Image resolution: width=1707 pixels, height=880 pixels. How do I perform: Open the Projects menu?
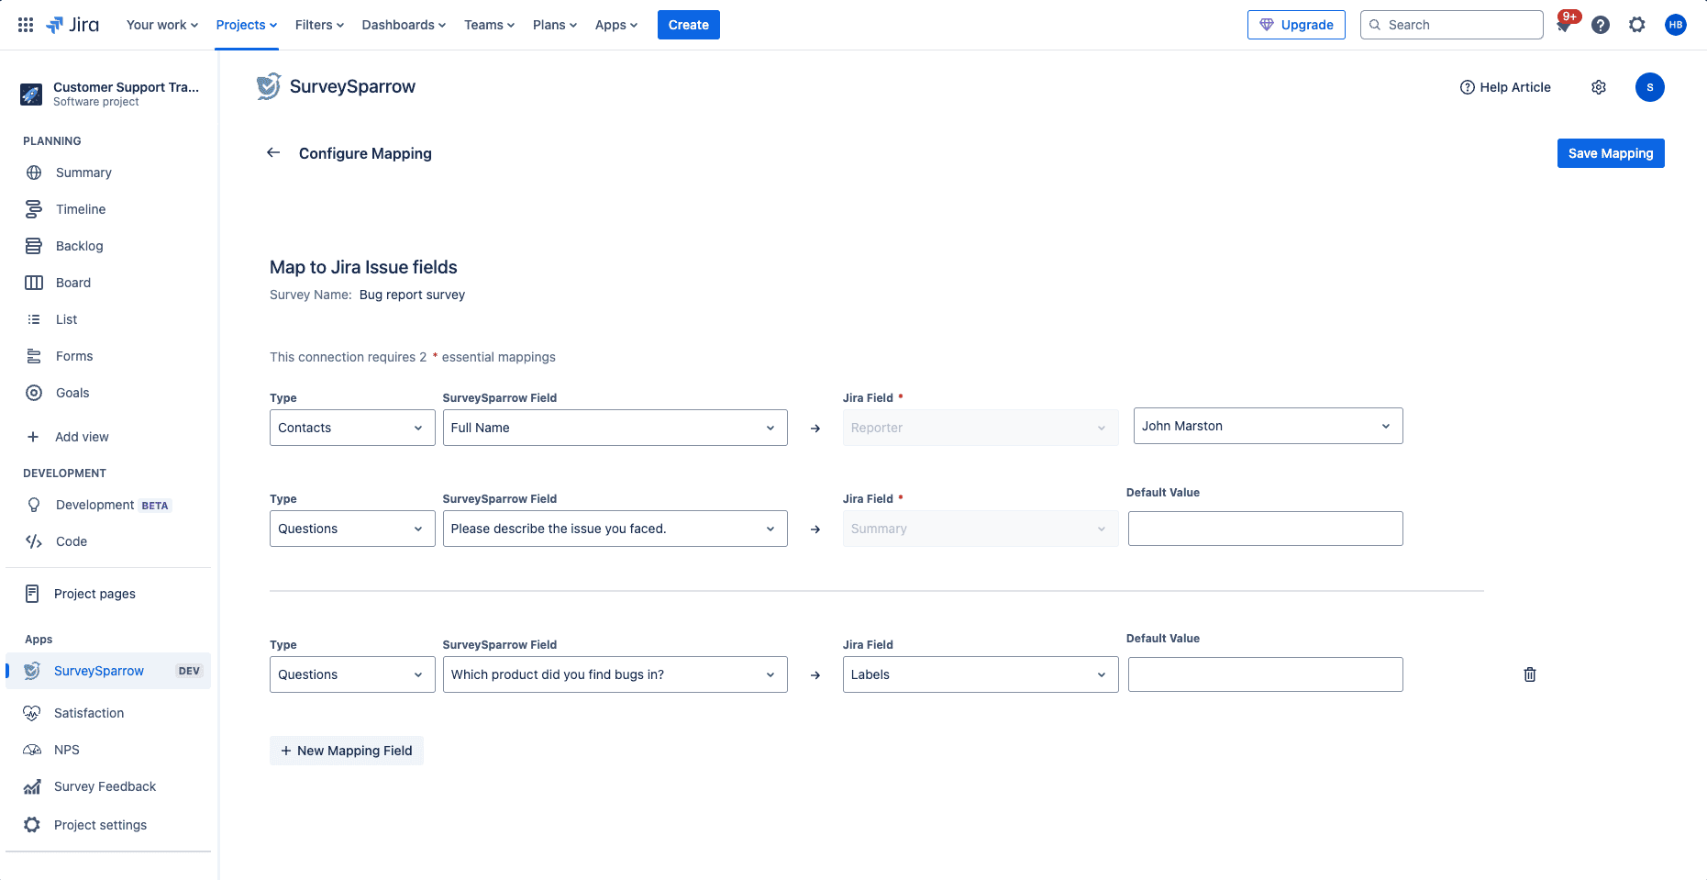click(246, 25)
